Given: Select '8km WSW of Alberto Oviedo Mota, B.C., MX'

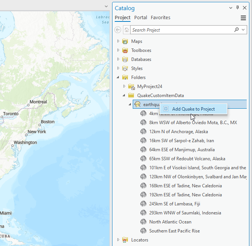Looking at the screenshot, I should (193, 123).
